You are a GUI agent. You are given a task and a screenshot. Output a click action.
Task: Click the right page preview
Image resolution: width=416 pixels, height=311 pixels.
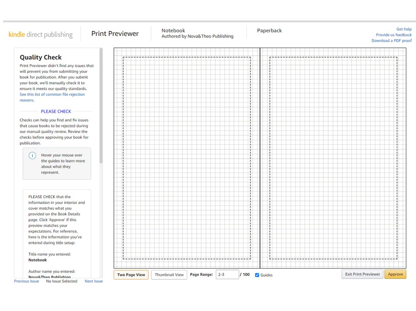pos(333,158)
